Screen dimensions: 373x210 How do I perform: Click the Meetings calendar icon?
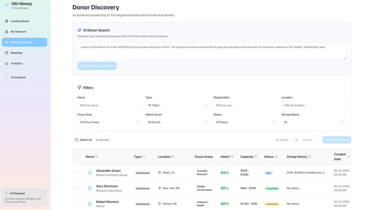coord(6,53)
